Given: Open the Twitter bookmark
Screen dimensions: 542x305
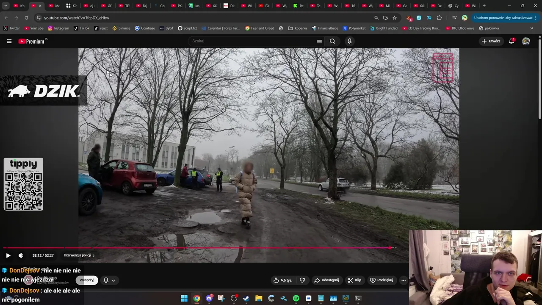Looking at the screenshot, I should coord(11,28).
